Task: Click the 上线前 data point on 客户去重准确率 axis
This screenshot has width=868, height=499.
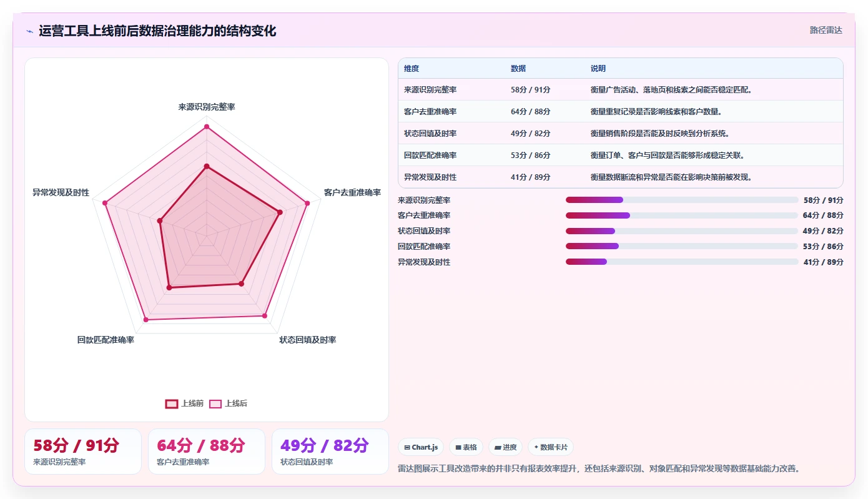Action: (280, 212)
